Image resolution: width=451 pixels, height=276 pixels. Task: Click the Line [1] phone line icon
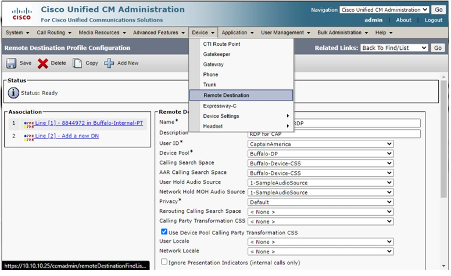tap(28, 124)
